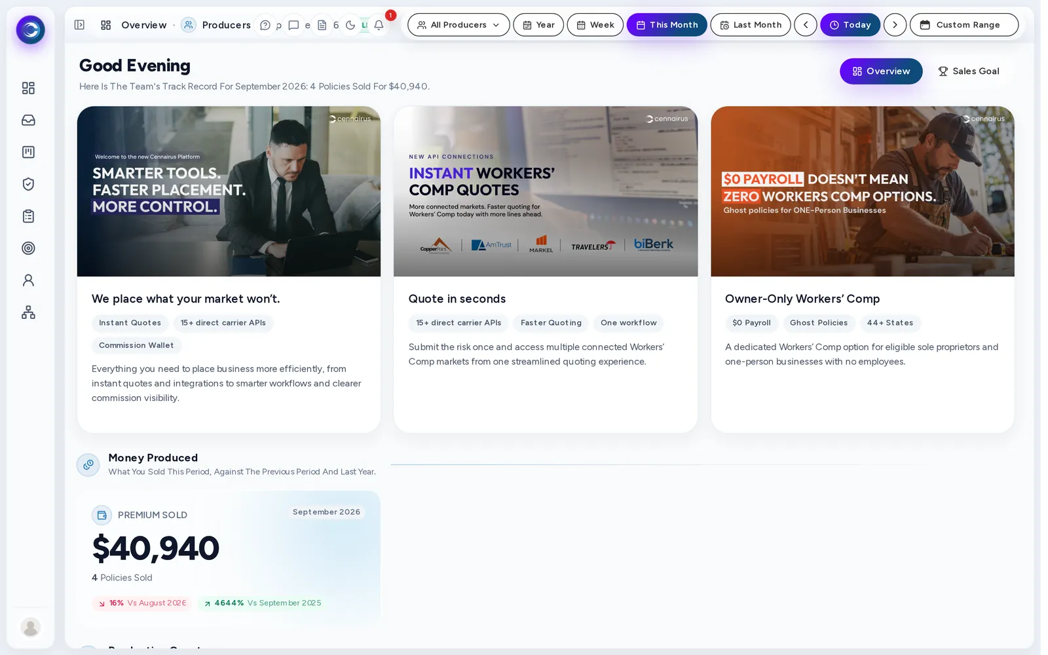This screenshot has height=655, width=1048.
Task: Click the trophy icon beside Sales Goal
Action: click(943, 71)
